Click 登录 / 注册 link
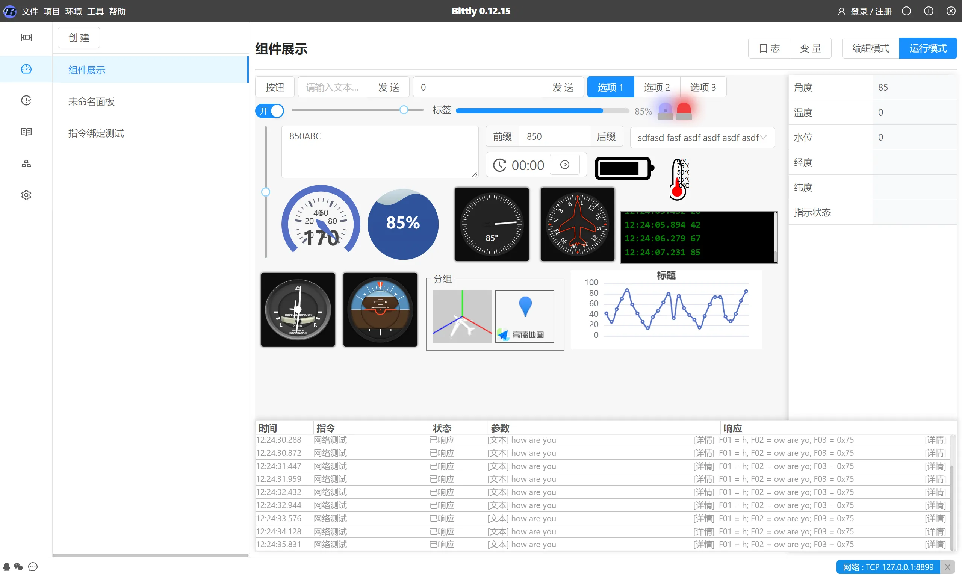The width and height of the screenshot is (962, 575). (871, 11)
